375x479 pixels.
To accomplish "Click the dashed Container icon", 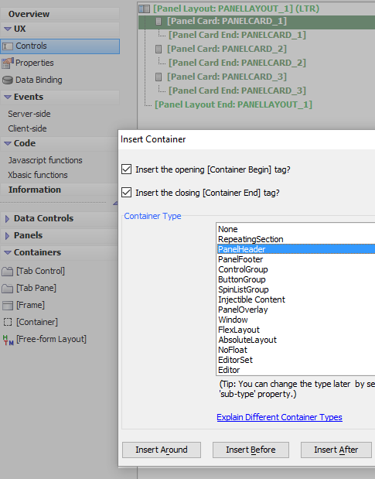I will pyautogui.click(x=7, y=322).
